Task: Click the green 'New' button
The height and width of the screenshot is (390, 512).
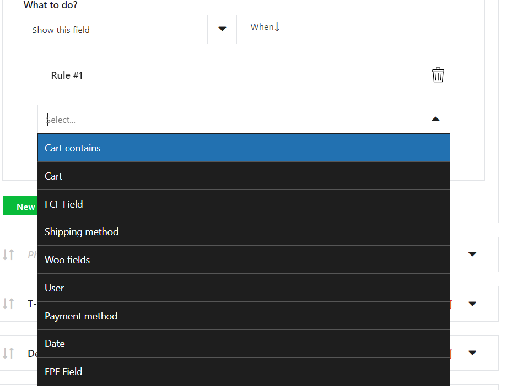Action: click(20, 206)
